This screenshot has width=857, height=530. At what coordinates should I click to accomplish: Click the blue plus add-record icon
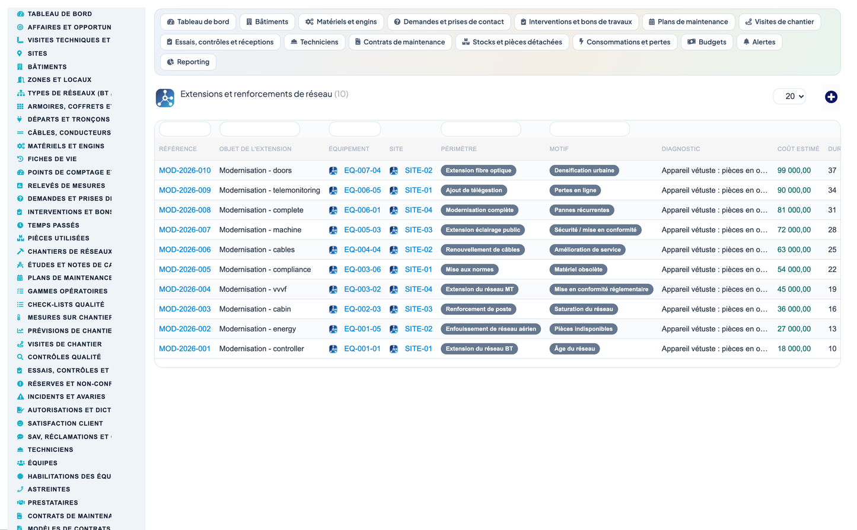click(x=831, y=97)
